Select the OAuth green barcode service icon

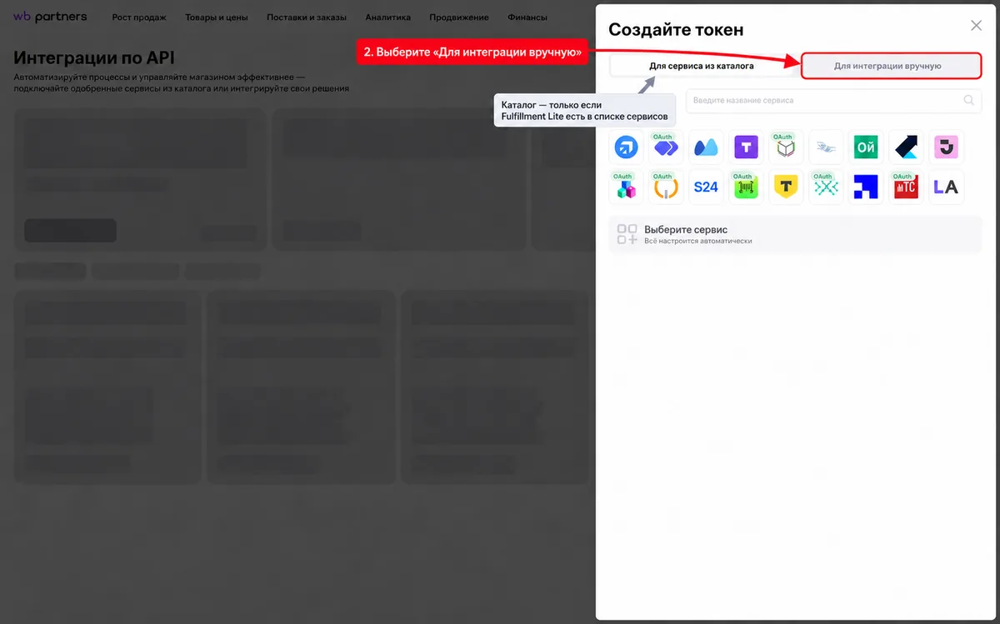coord(746,187)
